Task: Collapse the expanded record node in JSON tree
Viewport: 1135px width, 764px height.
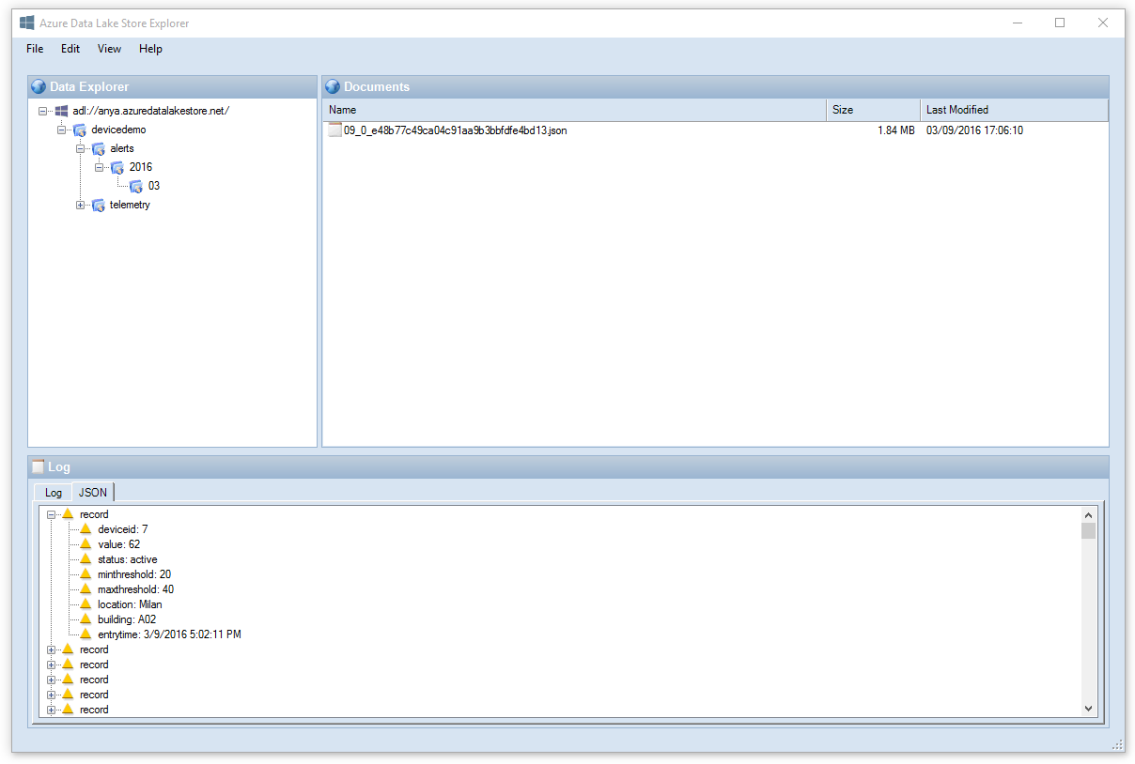Action: point(52,514)
